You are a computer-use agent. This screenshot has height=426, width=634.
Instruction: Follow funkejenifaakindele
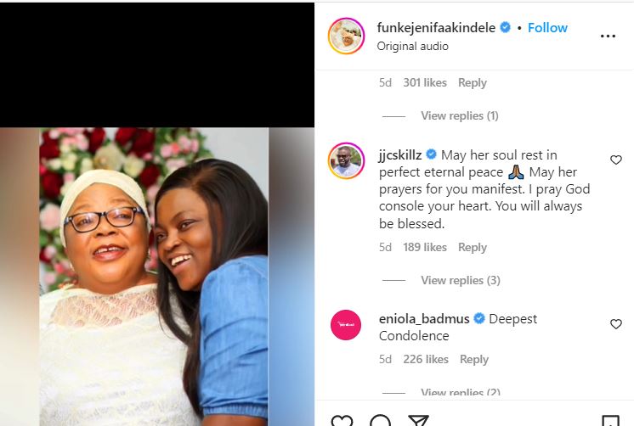547,28
